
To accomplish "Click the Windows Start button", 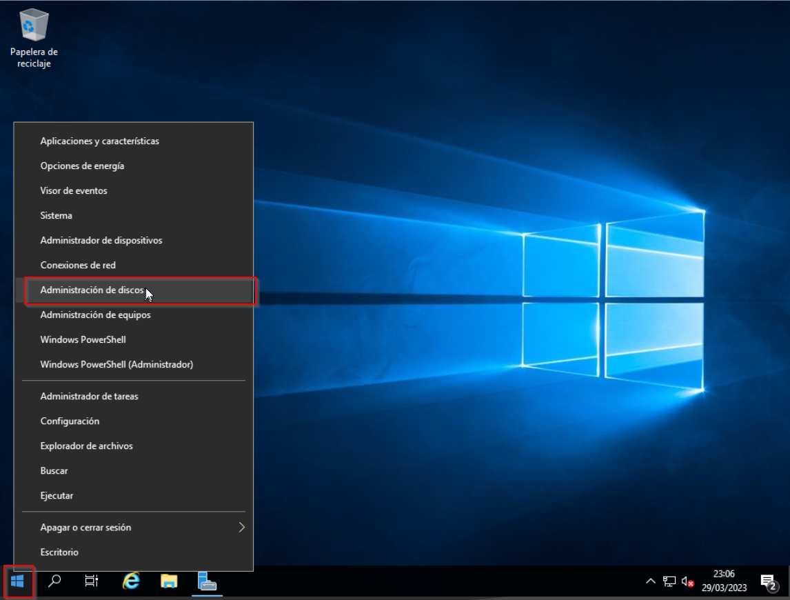I will pos(17,581).
